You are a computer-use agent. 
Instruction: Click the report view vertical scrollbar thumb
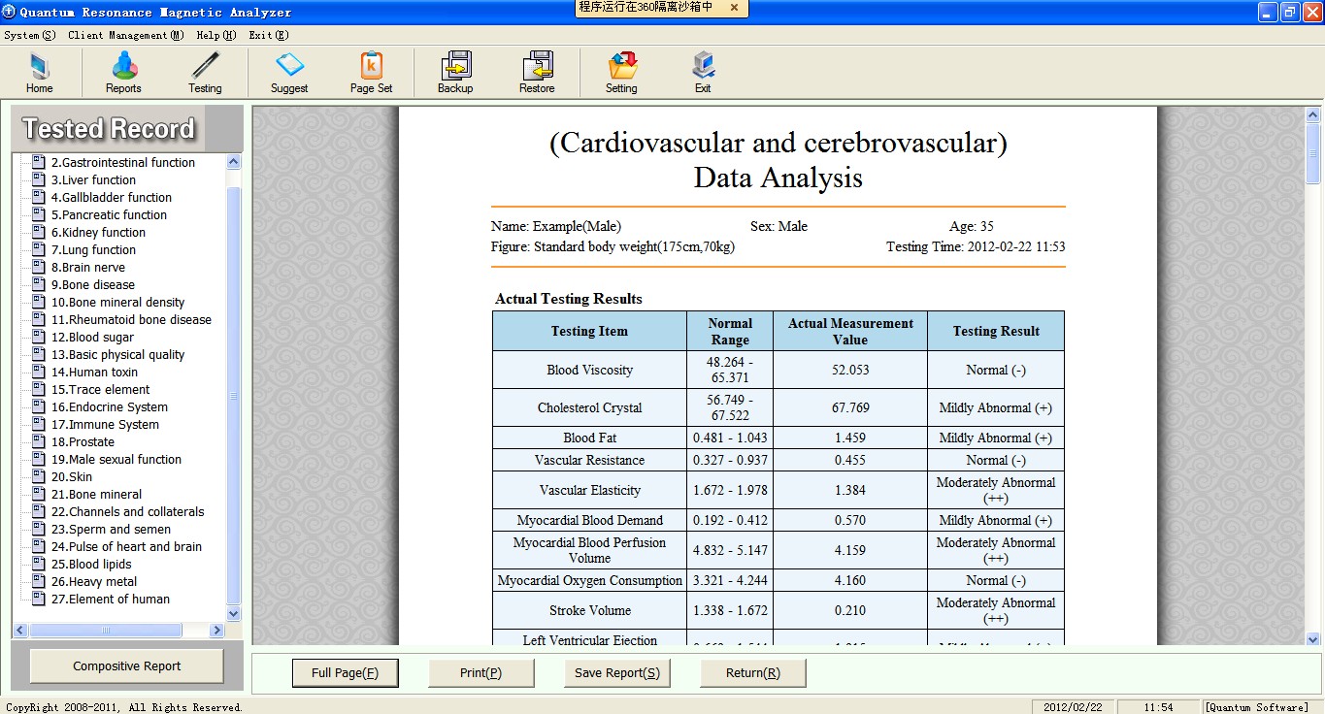(1312, 153)
